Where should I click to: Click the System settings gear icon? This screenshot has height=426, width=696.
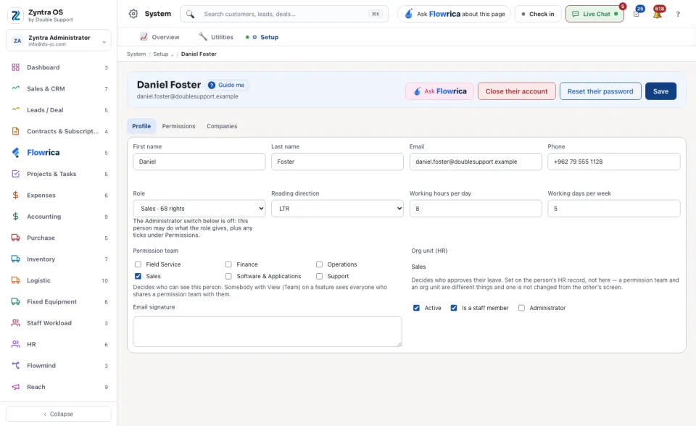(133, 14)
